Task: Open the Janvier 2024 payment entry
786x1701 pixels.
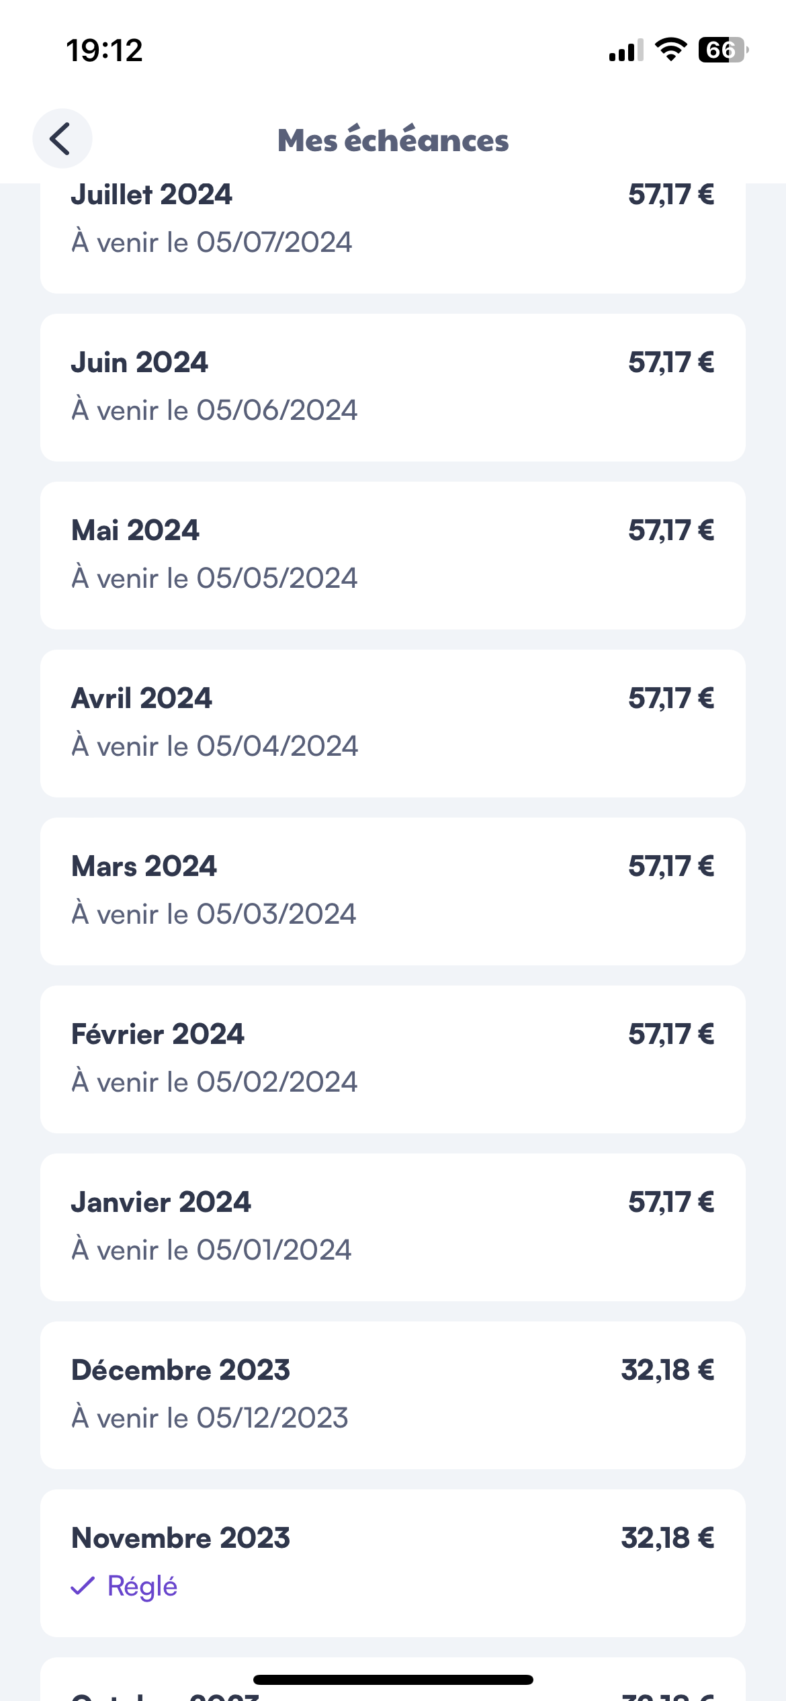Action: point(392,1227)
